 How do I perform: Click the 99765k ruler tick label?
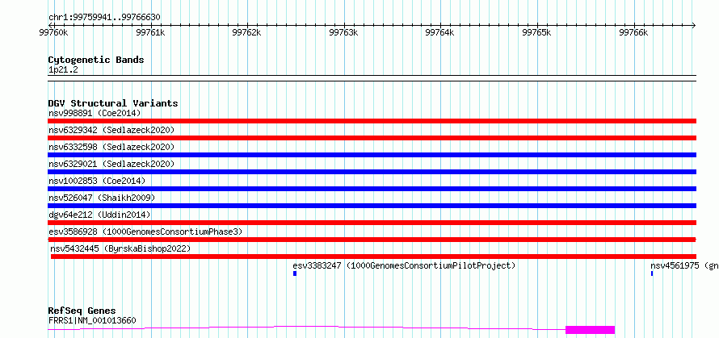click(537, 32)
